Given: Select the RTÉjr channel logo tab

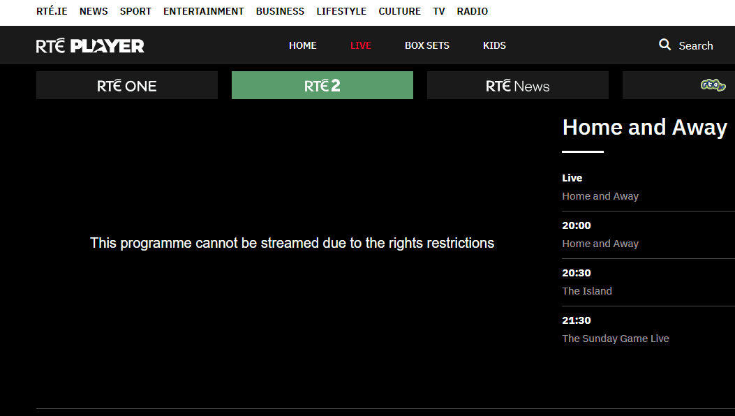Looking at the screenshot, I should coord(713,85).
